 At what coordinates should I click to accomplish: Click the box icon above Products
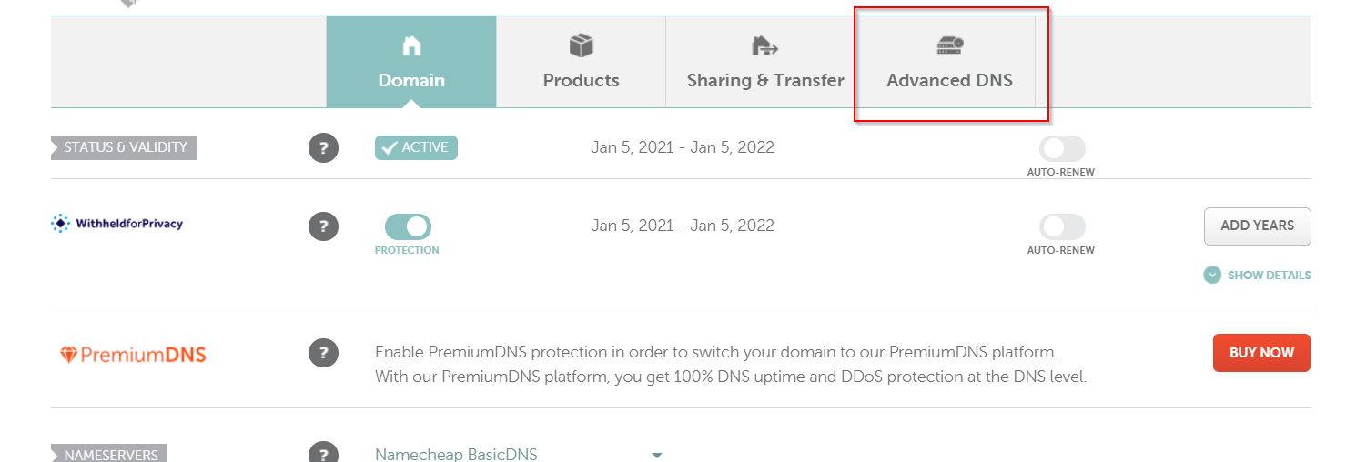point(581,45)
